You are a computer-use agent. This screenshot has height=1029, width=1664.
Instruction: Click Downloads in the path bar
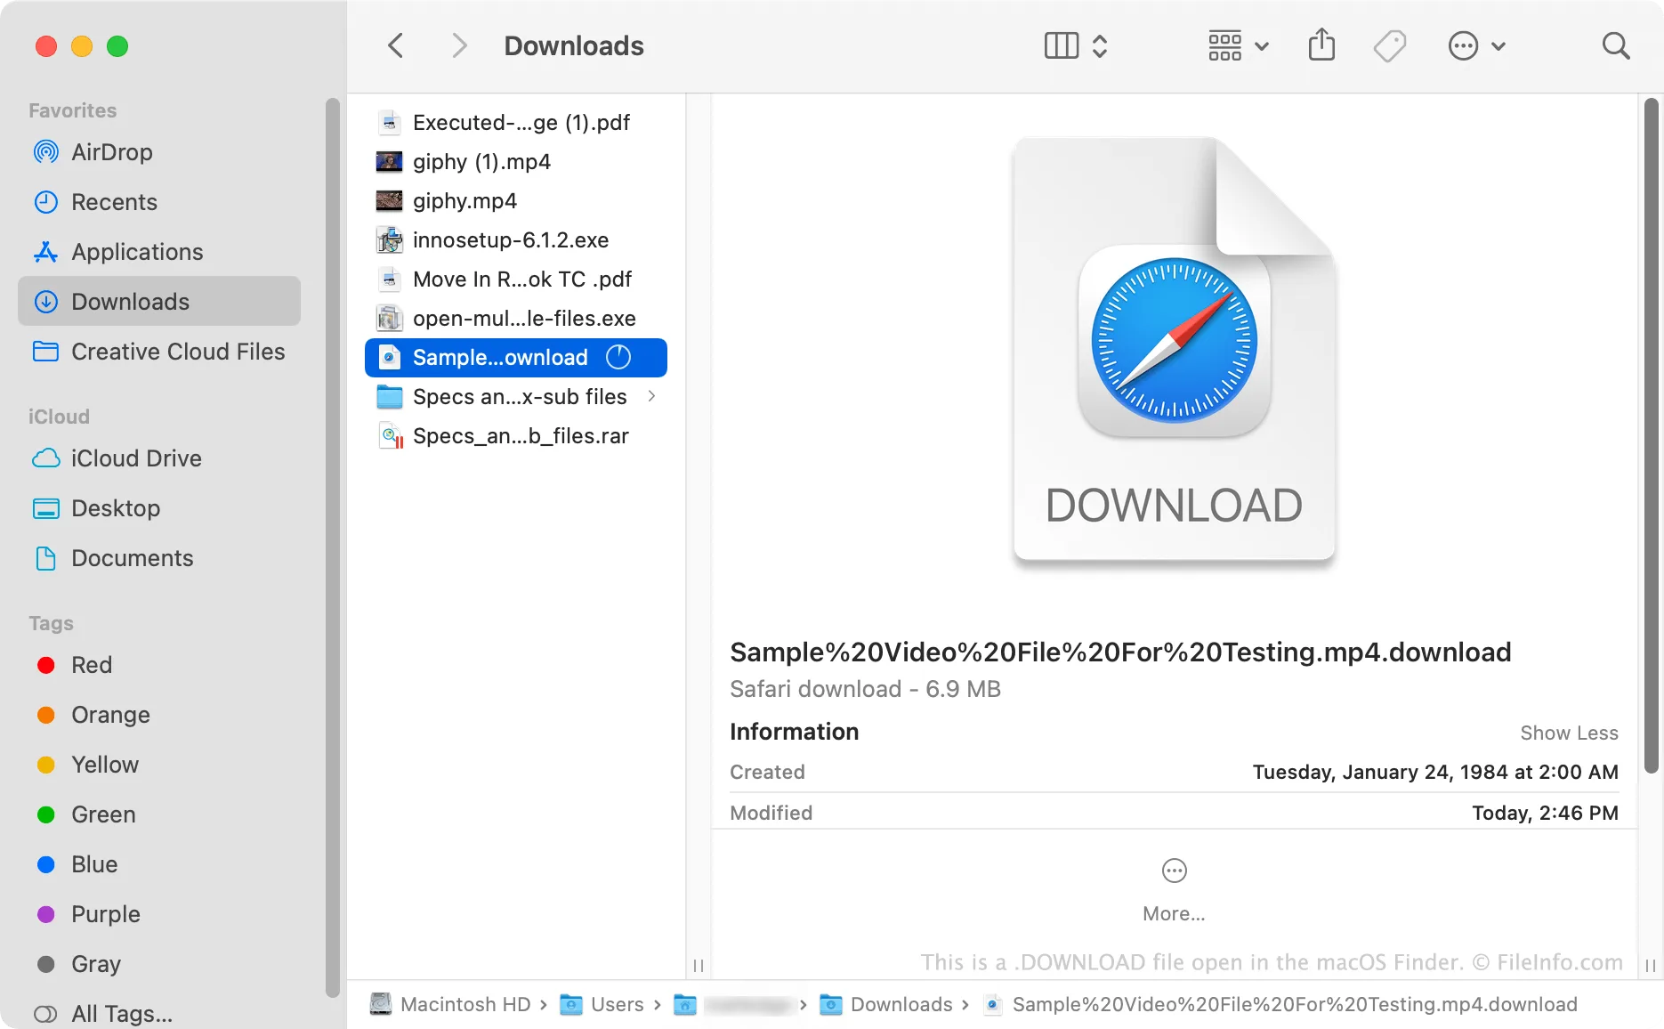(886, 1004)
